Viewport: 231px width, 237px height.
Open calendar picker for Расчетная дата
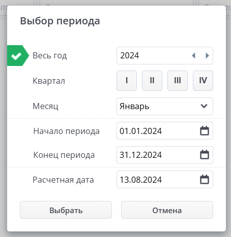(205, 180)
